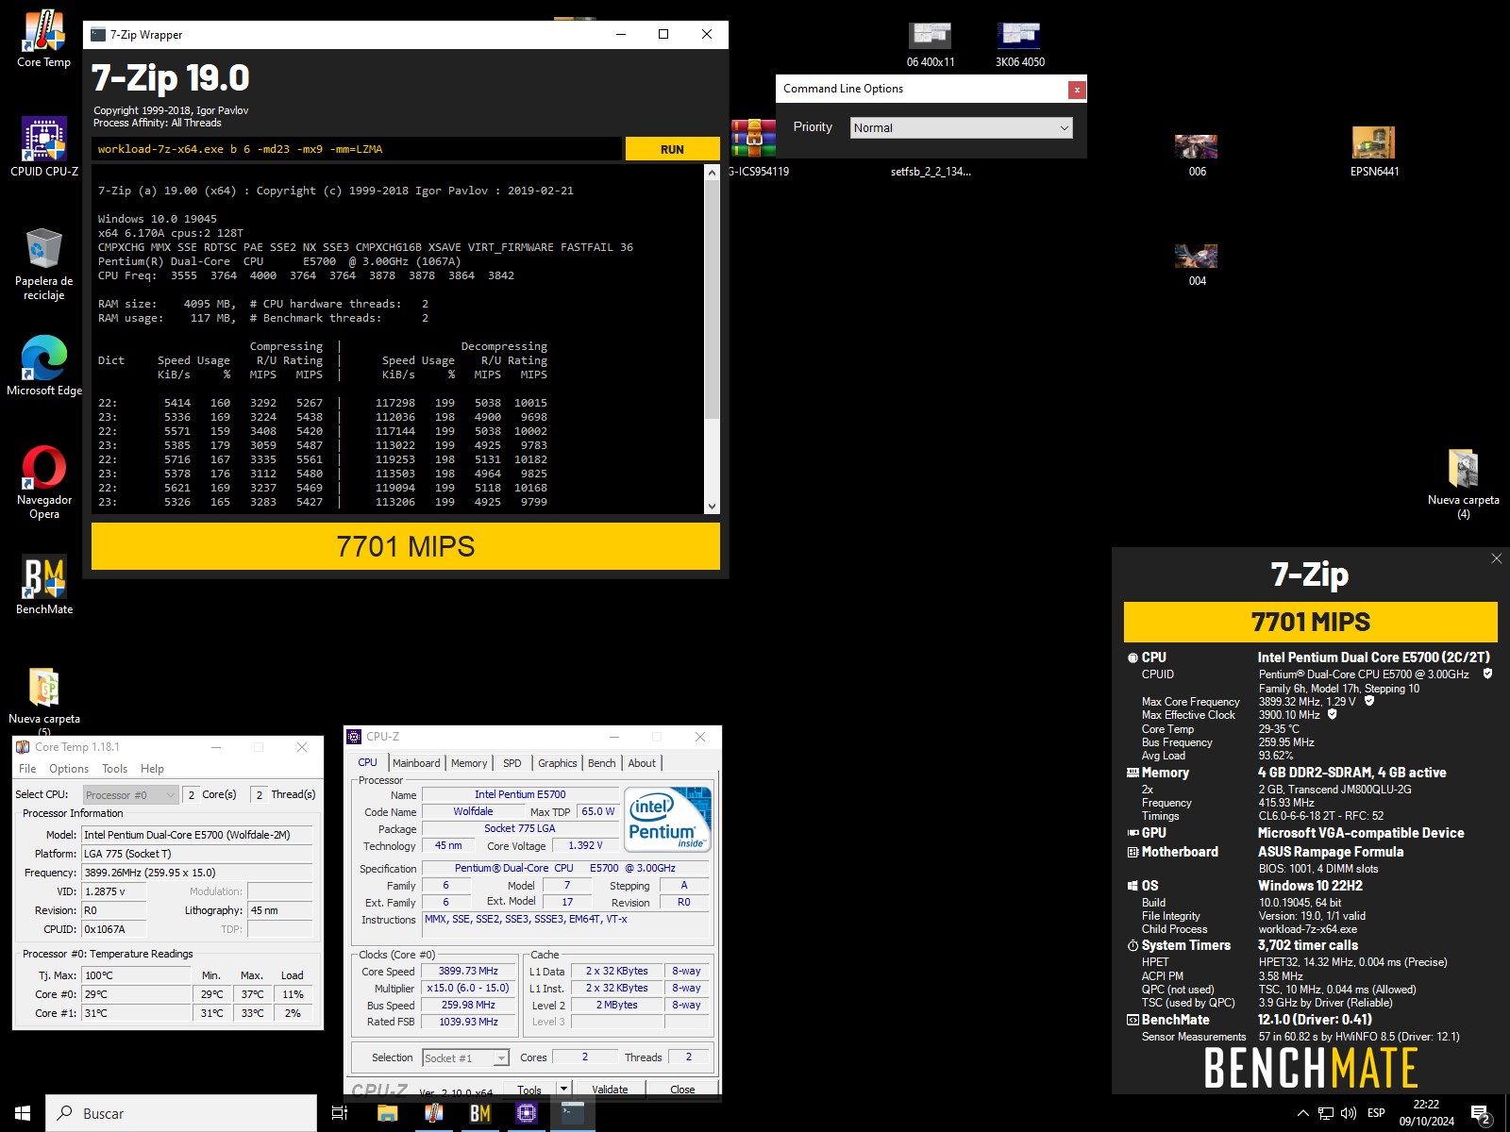Open the notification center icon

click(x=1480, y=1113)
